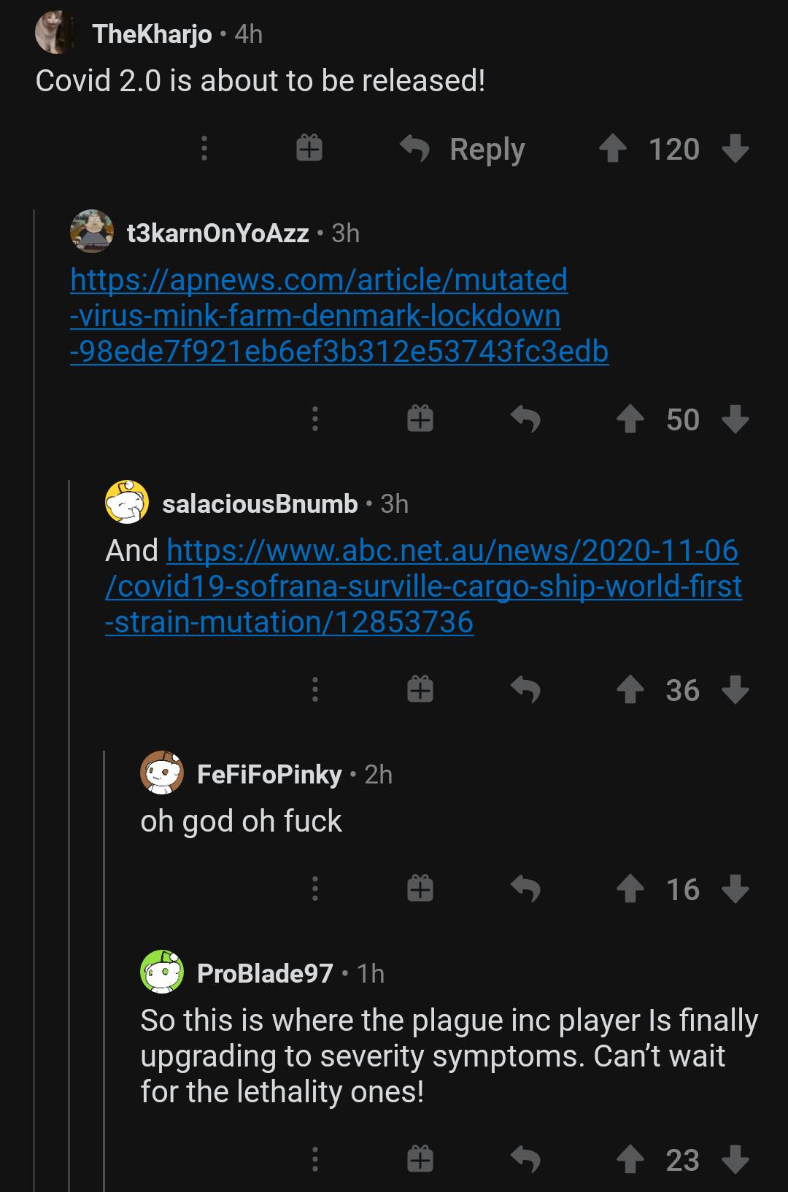
Task: Click reply arrow on t3karnOnYoAzz's comment
Action: pyautogui.click(x=525, y=419)
